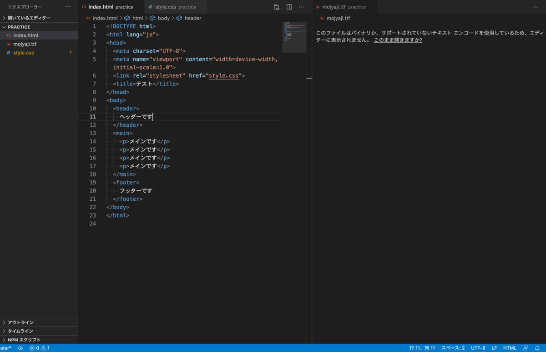Place cursor on フッターです text on line 20
This screenshot has height=352, width=546.
click(136, 191)
